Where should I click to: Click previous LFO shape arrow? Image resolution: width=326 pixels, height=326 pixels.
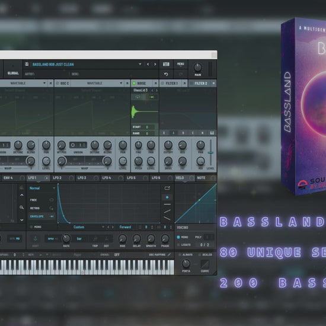108,227
